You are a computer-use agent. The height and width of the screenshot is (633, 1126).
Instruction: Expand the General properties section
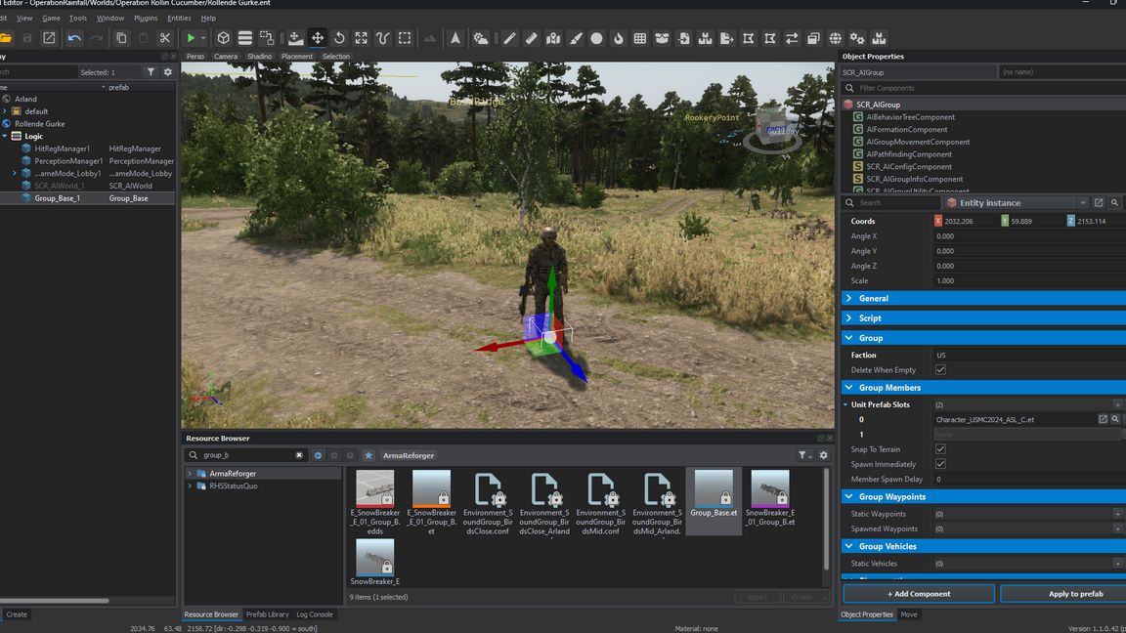pyautogui.click(x=873, y=298)
